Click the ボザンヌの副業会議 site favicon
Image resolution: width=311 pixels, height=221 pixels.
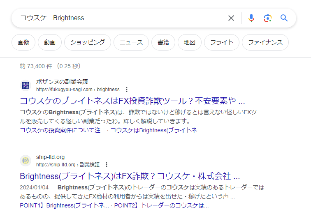point(26,85)
